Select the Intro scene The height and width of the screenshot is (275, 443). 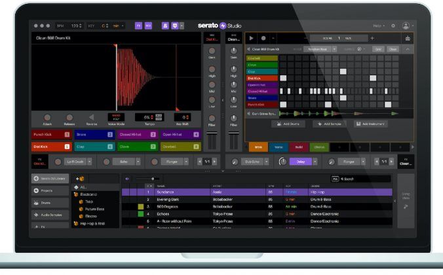tap(258, 147)
